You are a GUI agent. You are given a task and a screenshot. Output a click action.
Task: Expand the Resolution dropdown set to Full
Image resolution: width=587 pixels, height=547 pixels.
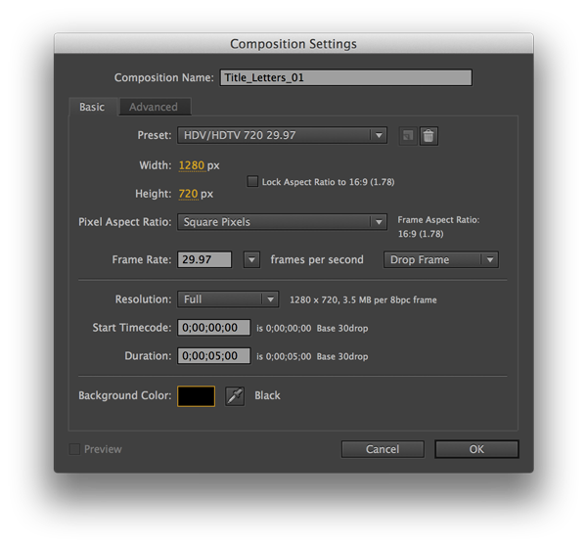229,299
